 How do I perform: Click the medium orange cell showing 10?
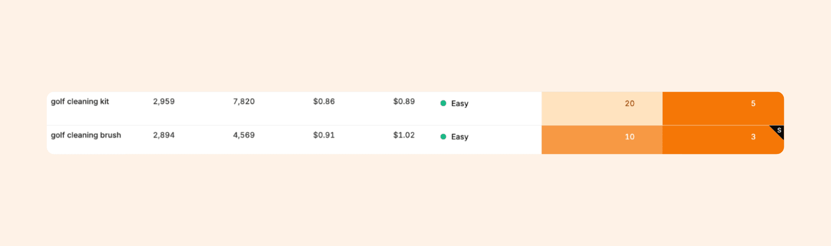tap(602, 139)
